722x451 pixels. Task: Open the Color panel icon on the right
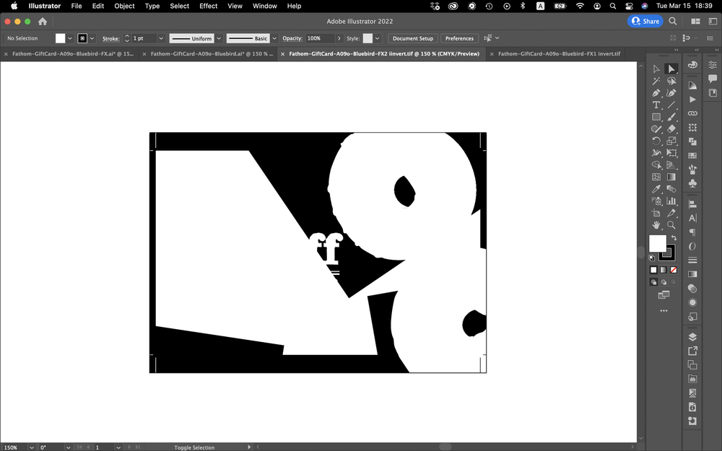click(x=692, y=64)
